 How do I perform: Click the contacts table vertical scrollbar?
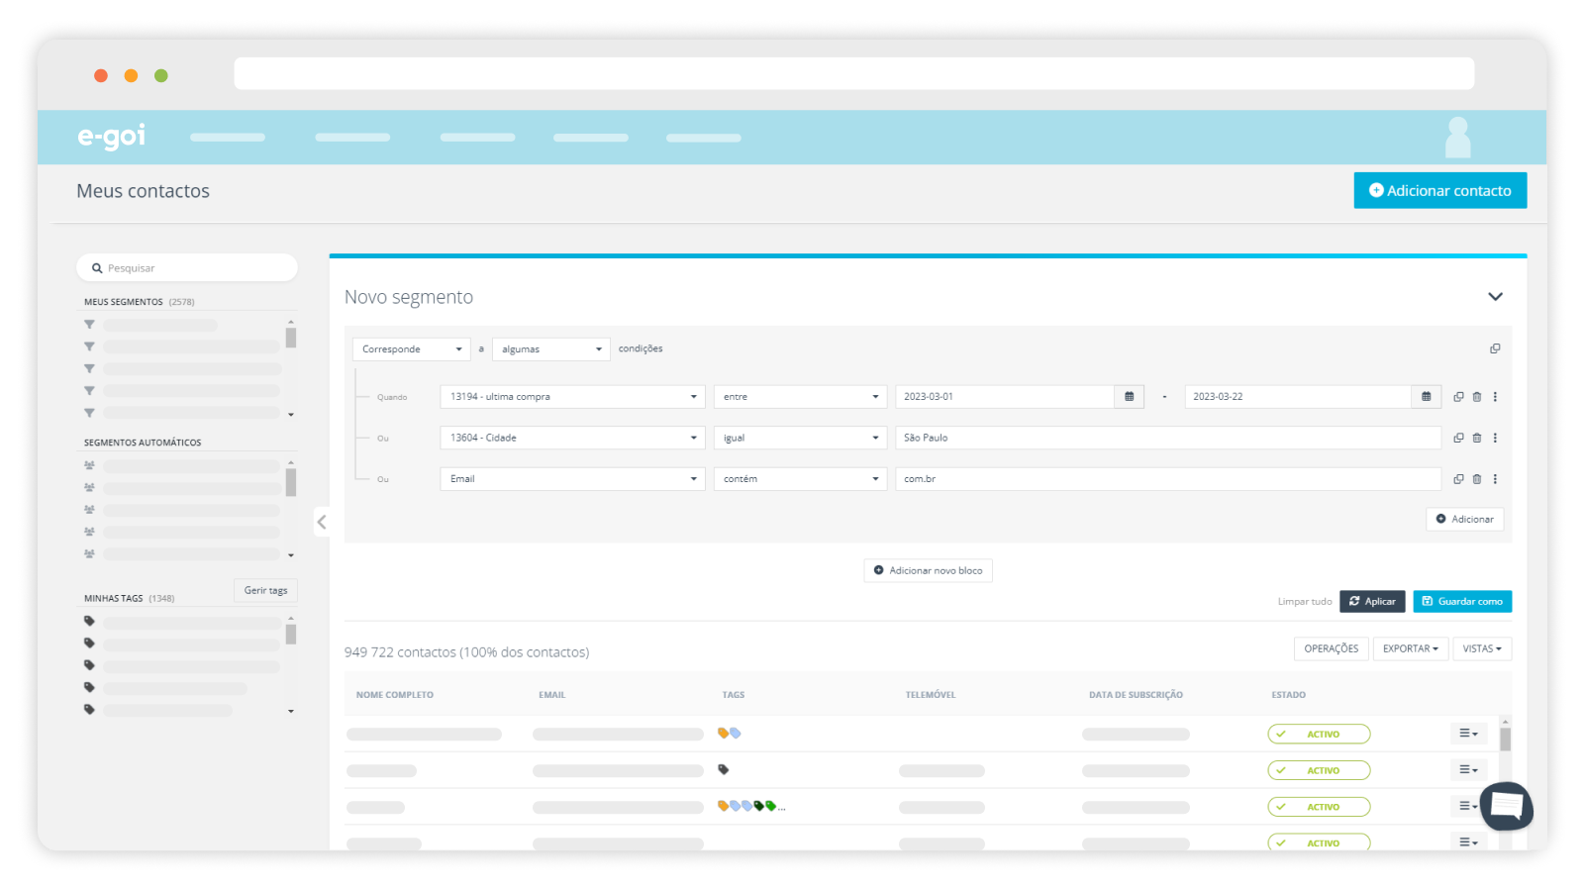(x=1505, y=782)
